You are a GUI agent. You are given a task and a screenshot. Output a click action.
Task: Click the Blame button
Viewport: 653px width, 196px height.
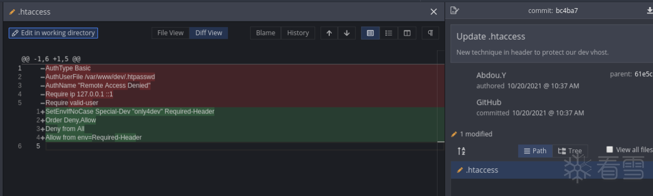[x=266, y=33]
